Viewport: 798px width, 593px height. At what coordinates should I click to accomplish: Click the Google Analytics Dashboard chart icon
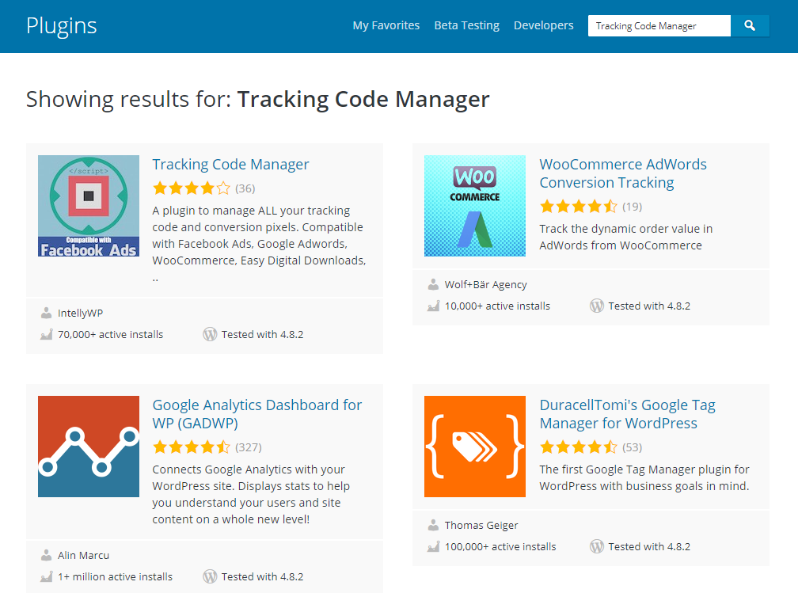(x=89, y=447)
